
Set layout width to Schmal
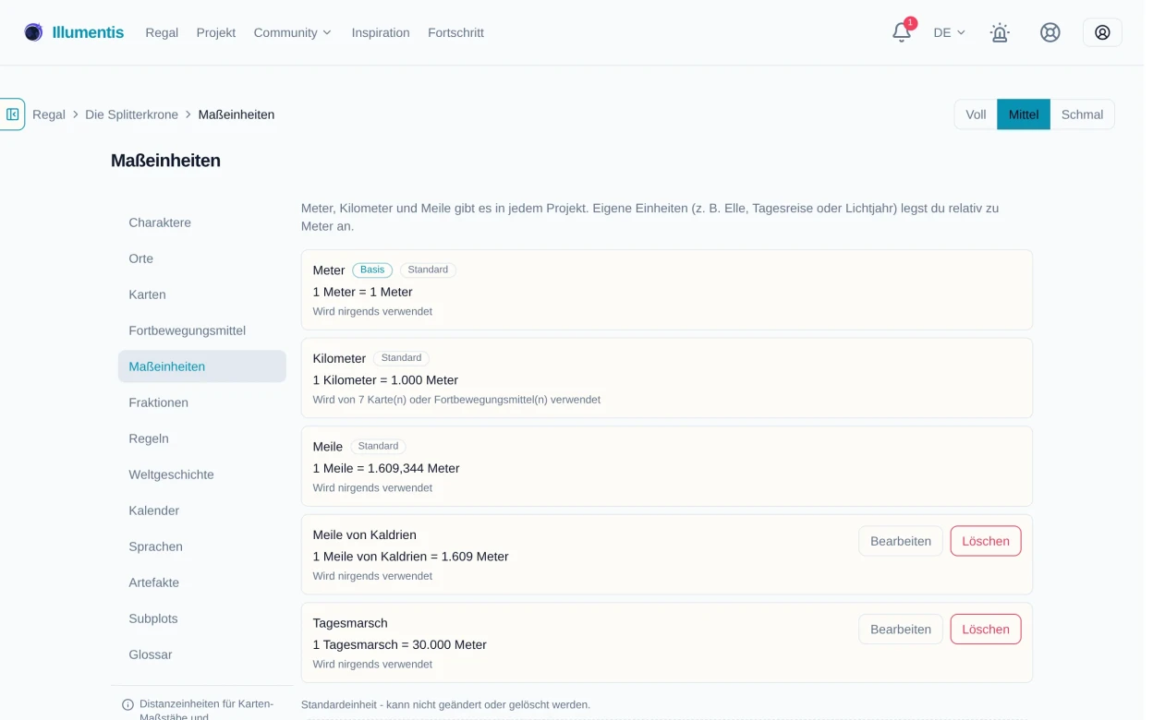click(x=1082, y=114)
